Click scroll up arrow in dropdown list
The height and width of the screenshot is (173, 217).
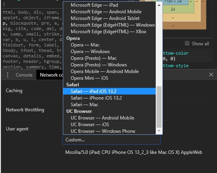159,5
